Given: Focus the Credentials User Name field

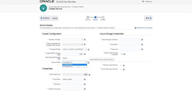Looking at the screenshot, I should 73,79.
